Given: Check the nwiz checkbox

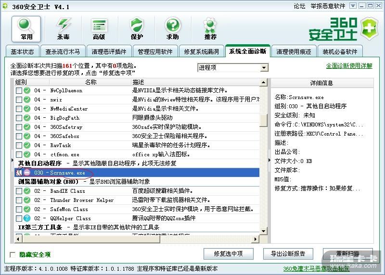Looking at the screenshot, I should 19,100.
